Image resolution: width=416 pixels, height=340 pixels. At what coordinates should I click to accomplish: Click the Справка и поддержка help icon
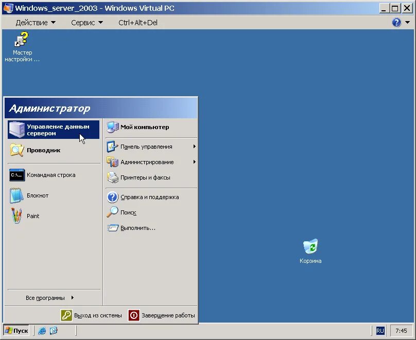[x=112, y=197]
